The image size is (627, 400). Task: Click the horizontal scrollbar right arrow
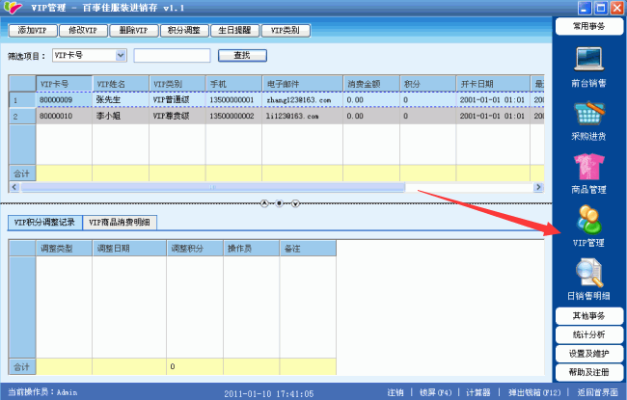538,187
